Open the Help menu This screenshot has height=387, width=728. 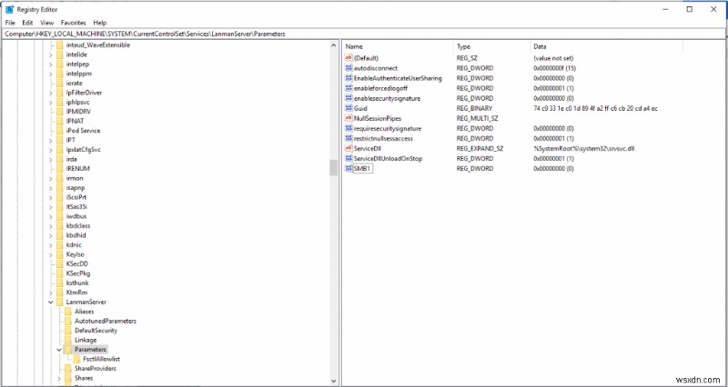tap(100, 22)
